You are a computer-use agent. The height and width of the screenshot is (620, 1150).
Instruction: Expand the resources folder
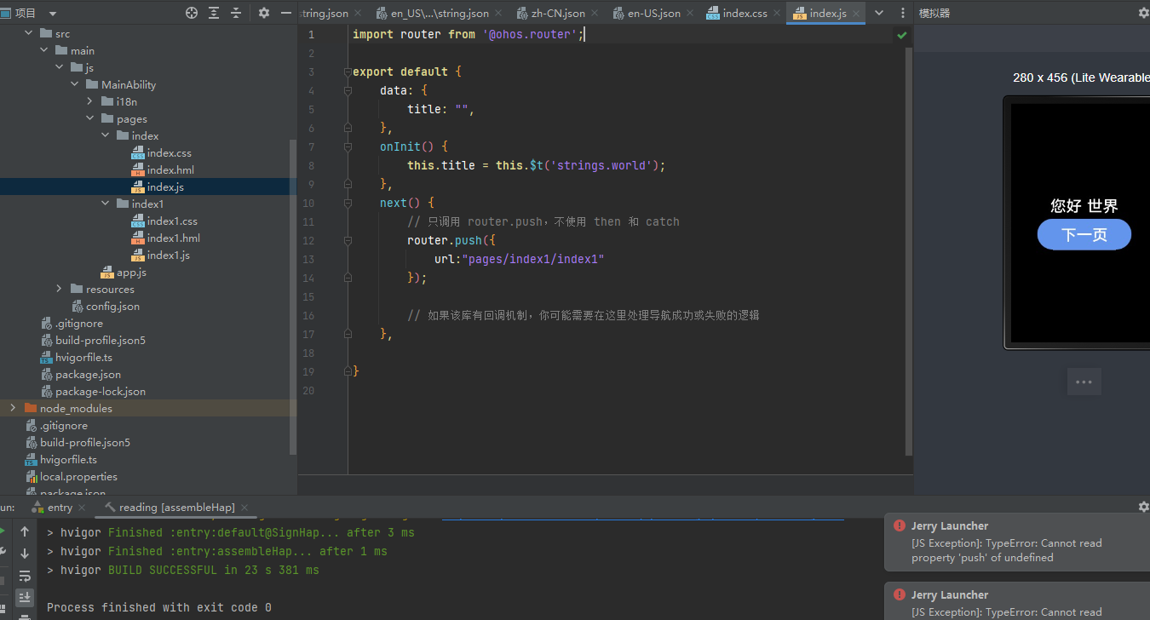pos(59,289)
